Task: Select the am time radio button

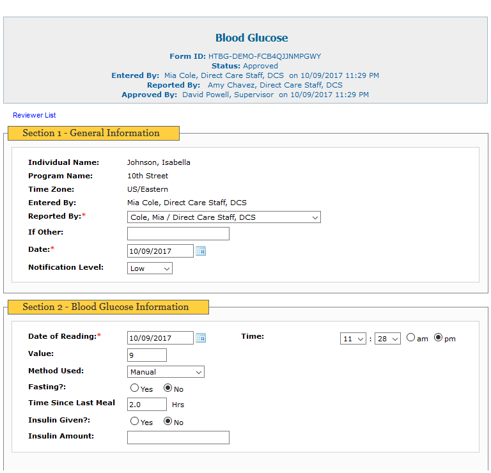Action: tap(410, 337)
